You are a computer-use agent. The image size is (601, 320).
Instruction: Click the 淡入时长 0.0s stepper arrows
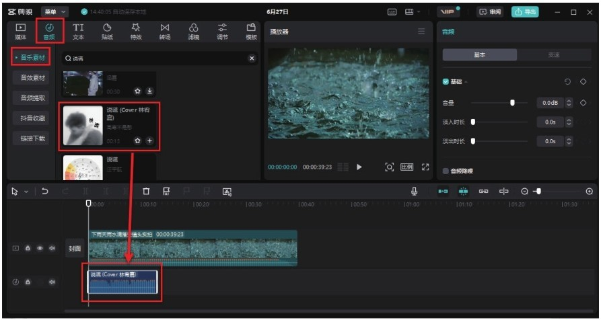569,122
